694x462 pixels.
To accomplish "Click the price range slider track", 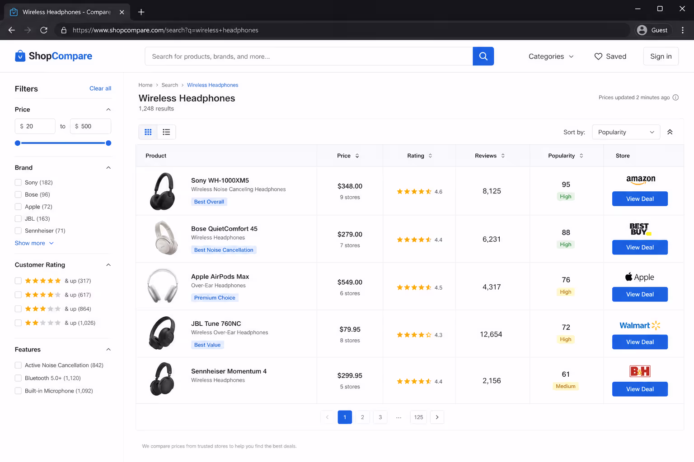I will click(63, 143).
